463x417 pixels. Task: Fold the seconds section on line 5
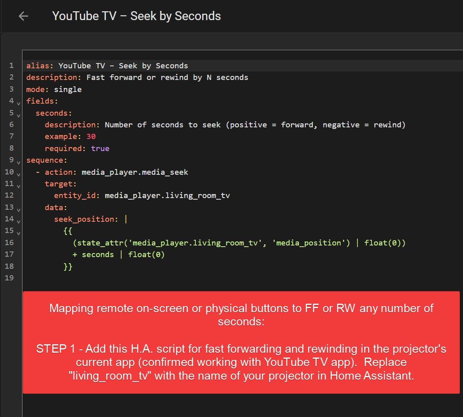click(18, 115)
